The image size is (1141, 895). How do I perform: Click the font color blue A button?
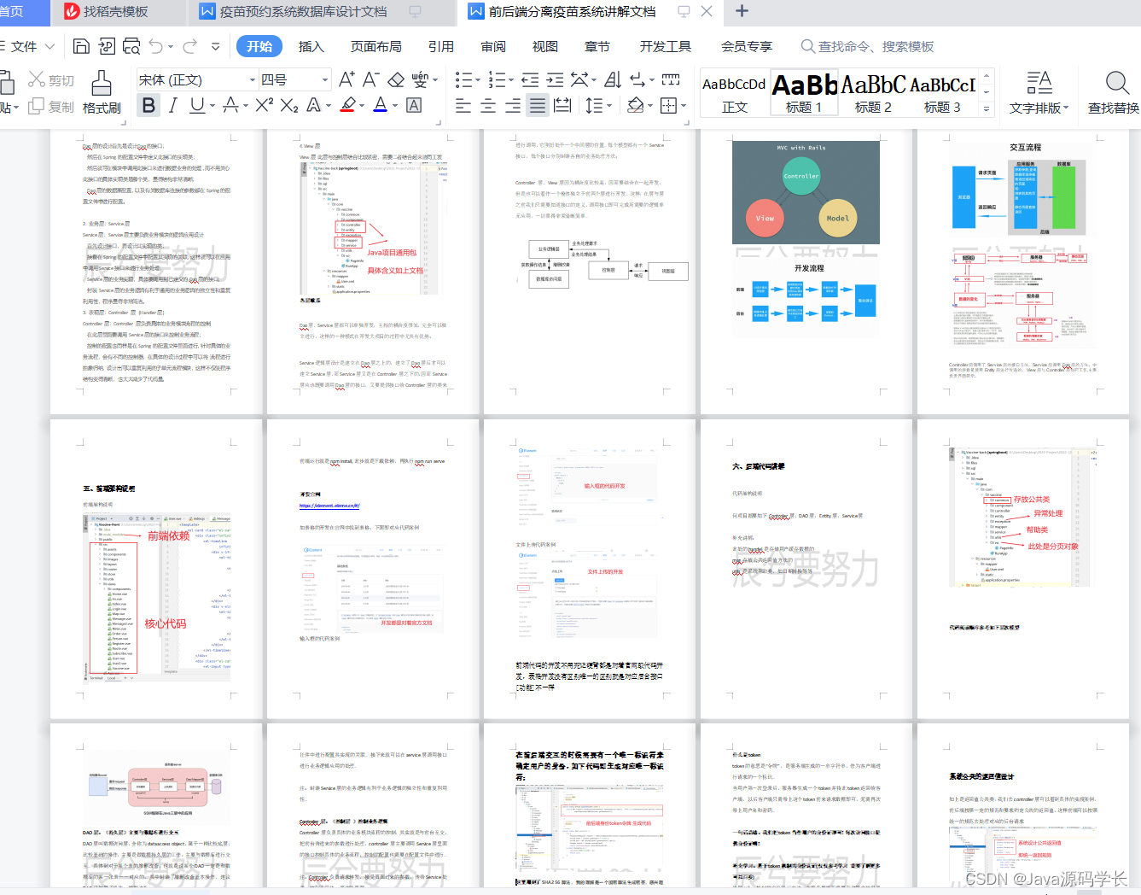coord(381,105)
